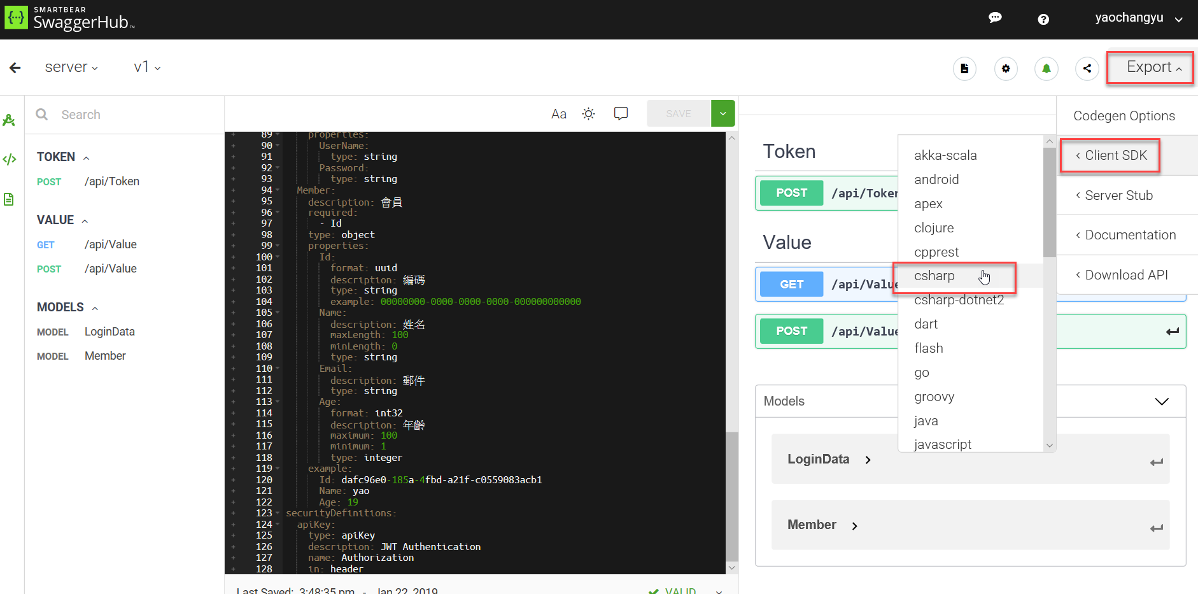Collapse the MODELS section in left panel
The image size is (1198, 594).
94,307
